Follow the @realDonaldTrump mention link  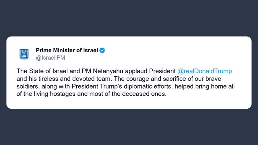click(x=204, y=71)
